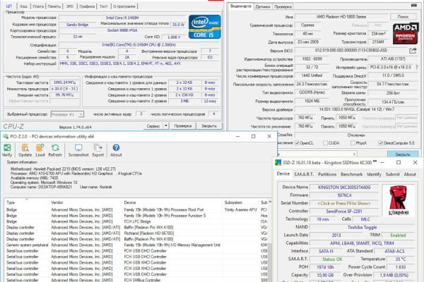
Task: Click the PCI-Z device list vertical scrollbar
Action: pos(270,243)
